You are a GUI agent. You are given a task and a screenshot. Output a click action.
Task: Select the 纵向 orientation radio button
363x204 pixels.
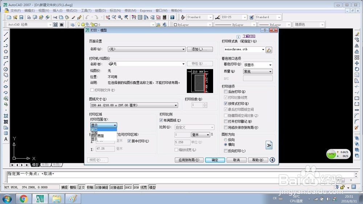(225, 140)
